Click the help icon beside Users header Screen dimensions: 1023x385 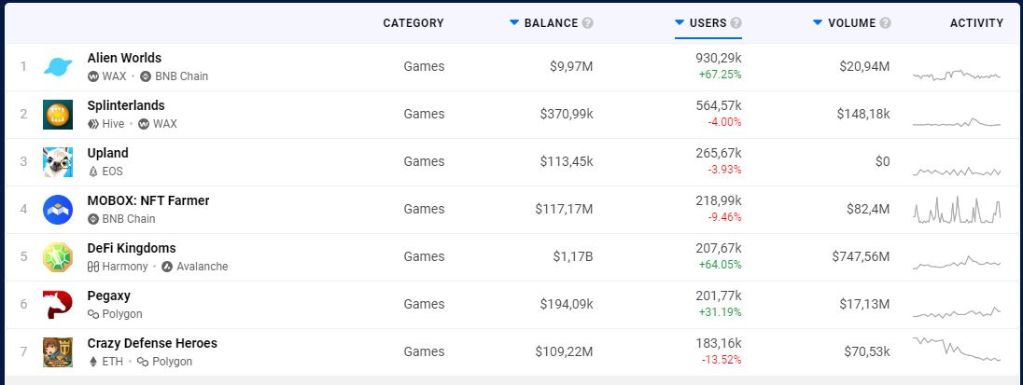tap(736, 23)
